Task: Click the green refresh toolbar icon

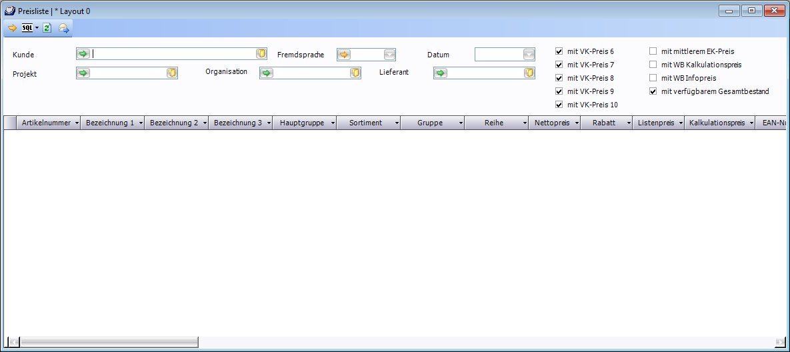Action: coord(47,28)
